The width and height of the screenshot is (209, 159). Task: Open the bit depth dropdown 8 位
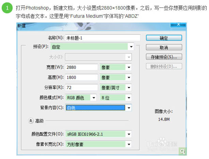click(116, 98)
